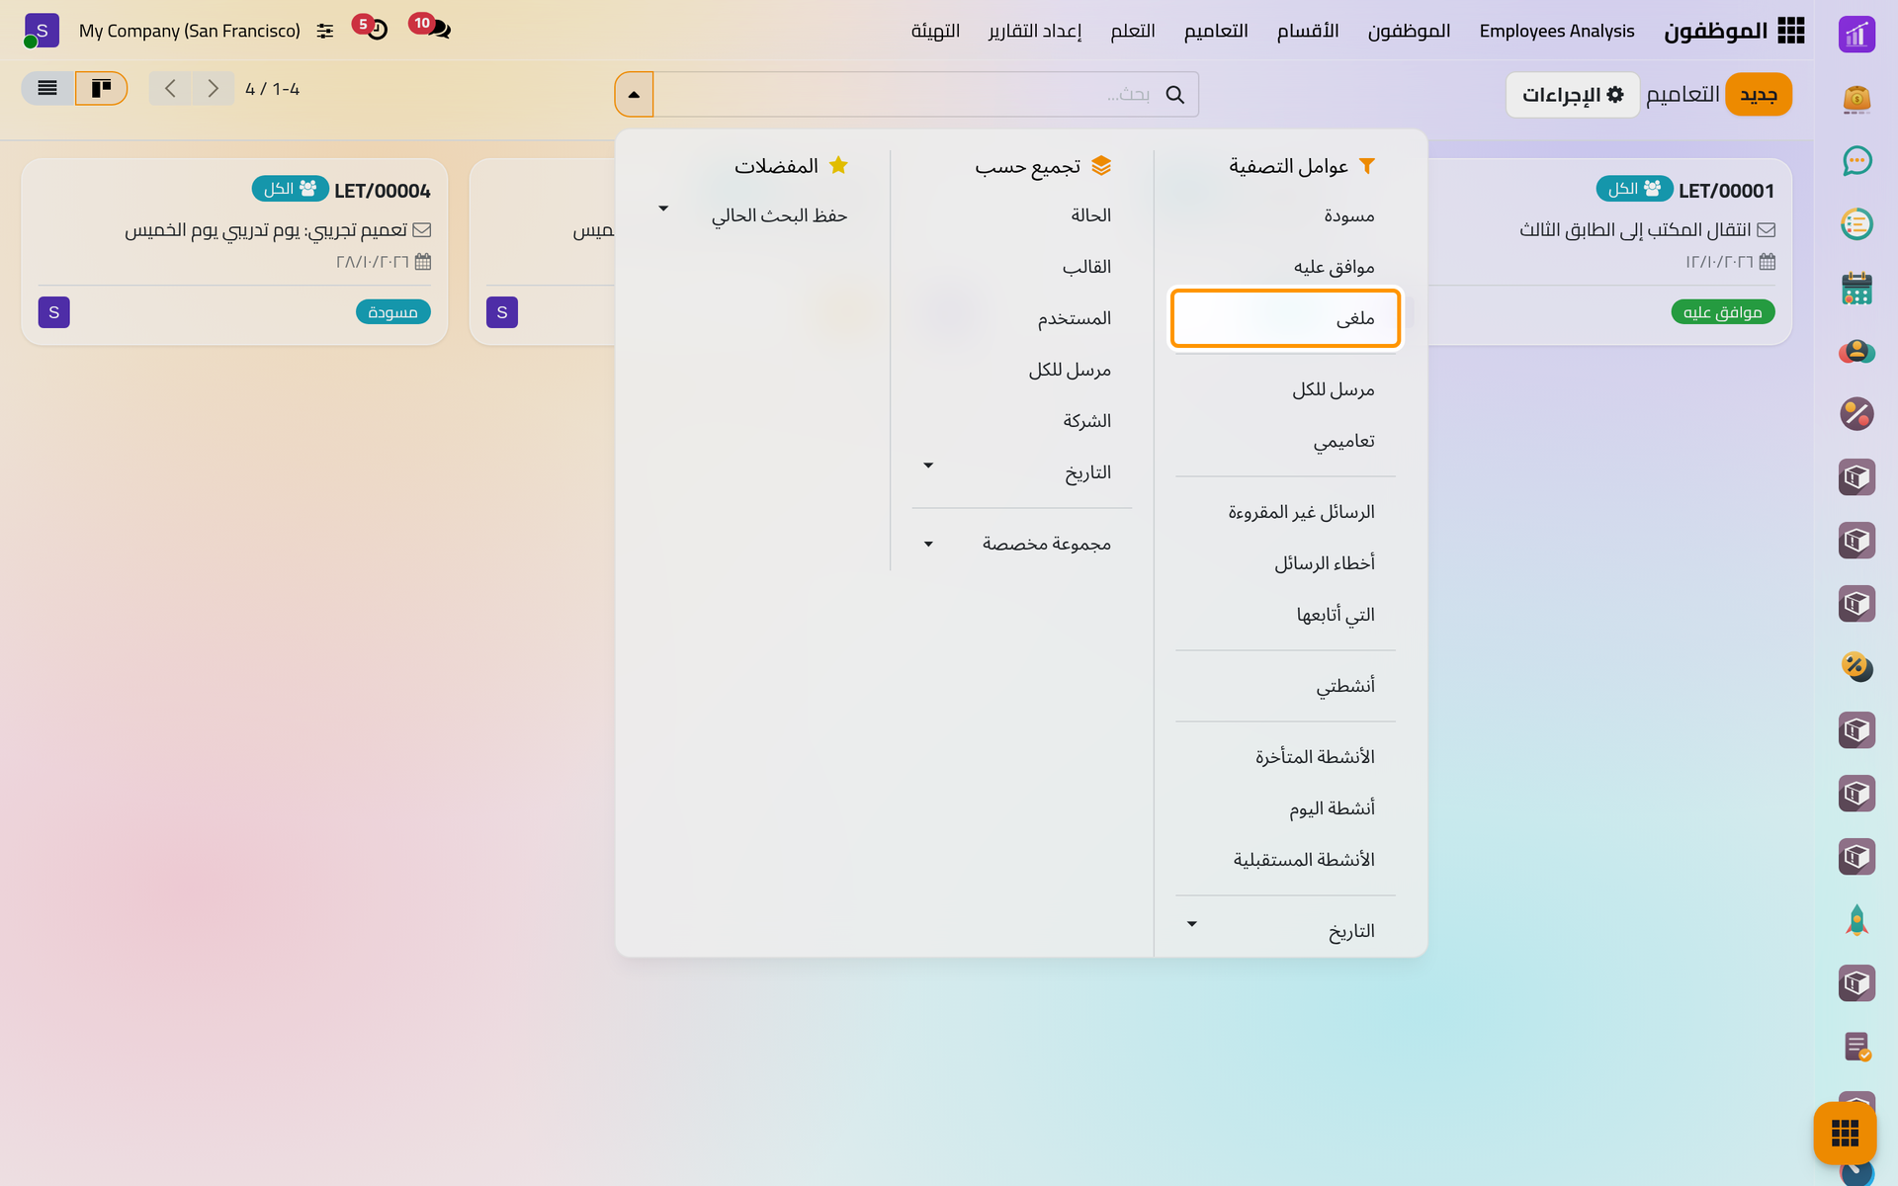
Task: Switch to list view
Action: click(x=47, y=88)
